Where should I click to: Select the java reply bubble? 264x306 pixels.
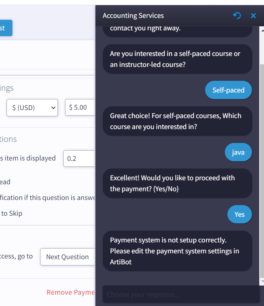[x=238, y=152]
